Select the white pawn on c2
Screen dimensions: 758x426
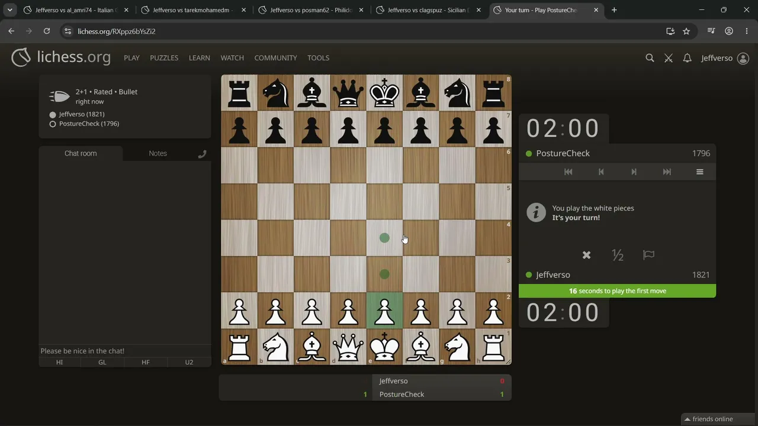click(x=311, y=311)
